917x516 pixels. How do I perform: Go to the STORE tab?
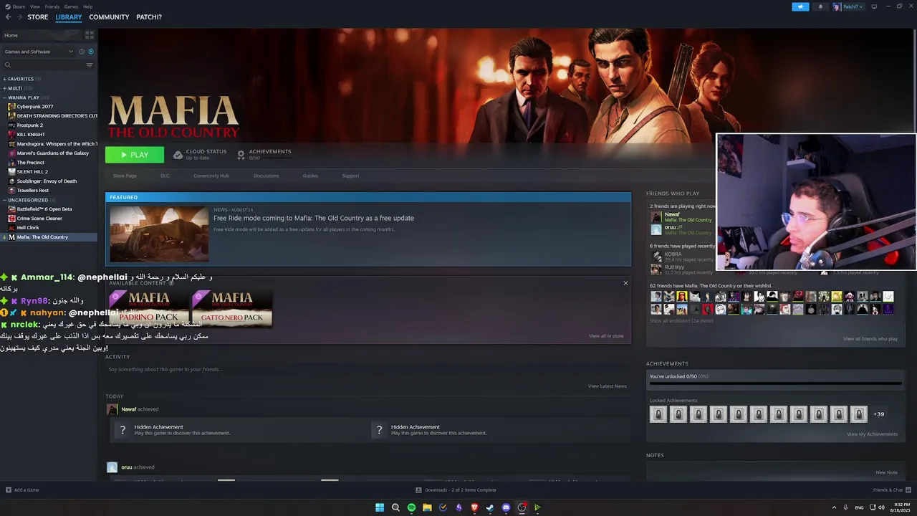[x=38, y=17]
